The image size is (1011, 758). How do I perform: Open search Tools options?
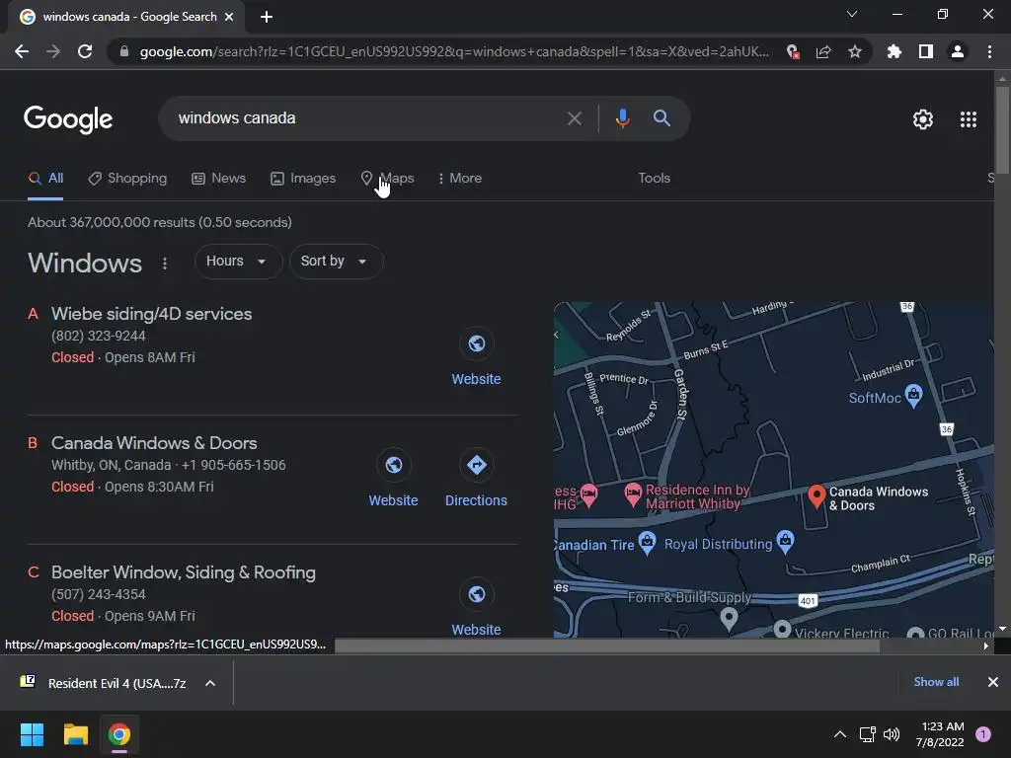[x=654, y=179]
